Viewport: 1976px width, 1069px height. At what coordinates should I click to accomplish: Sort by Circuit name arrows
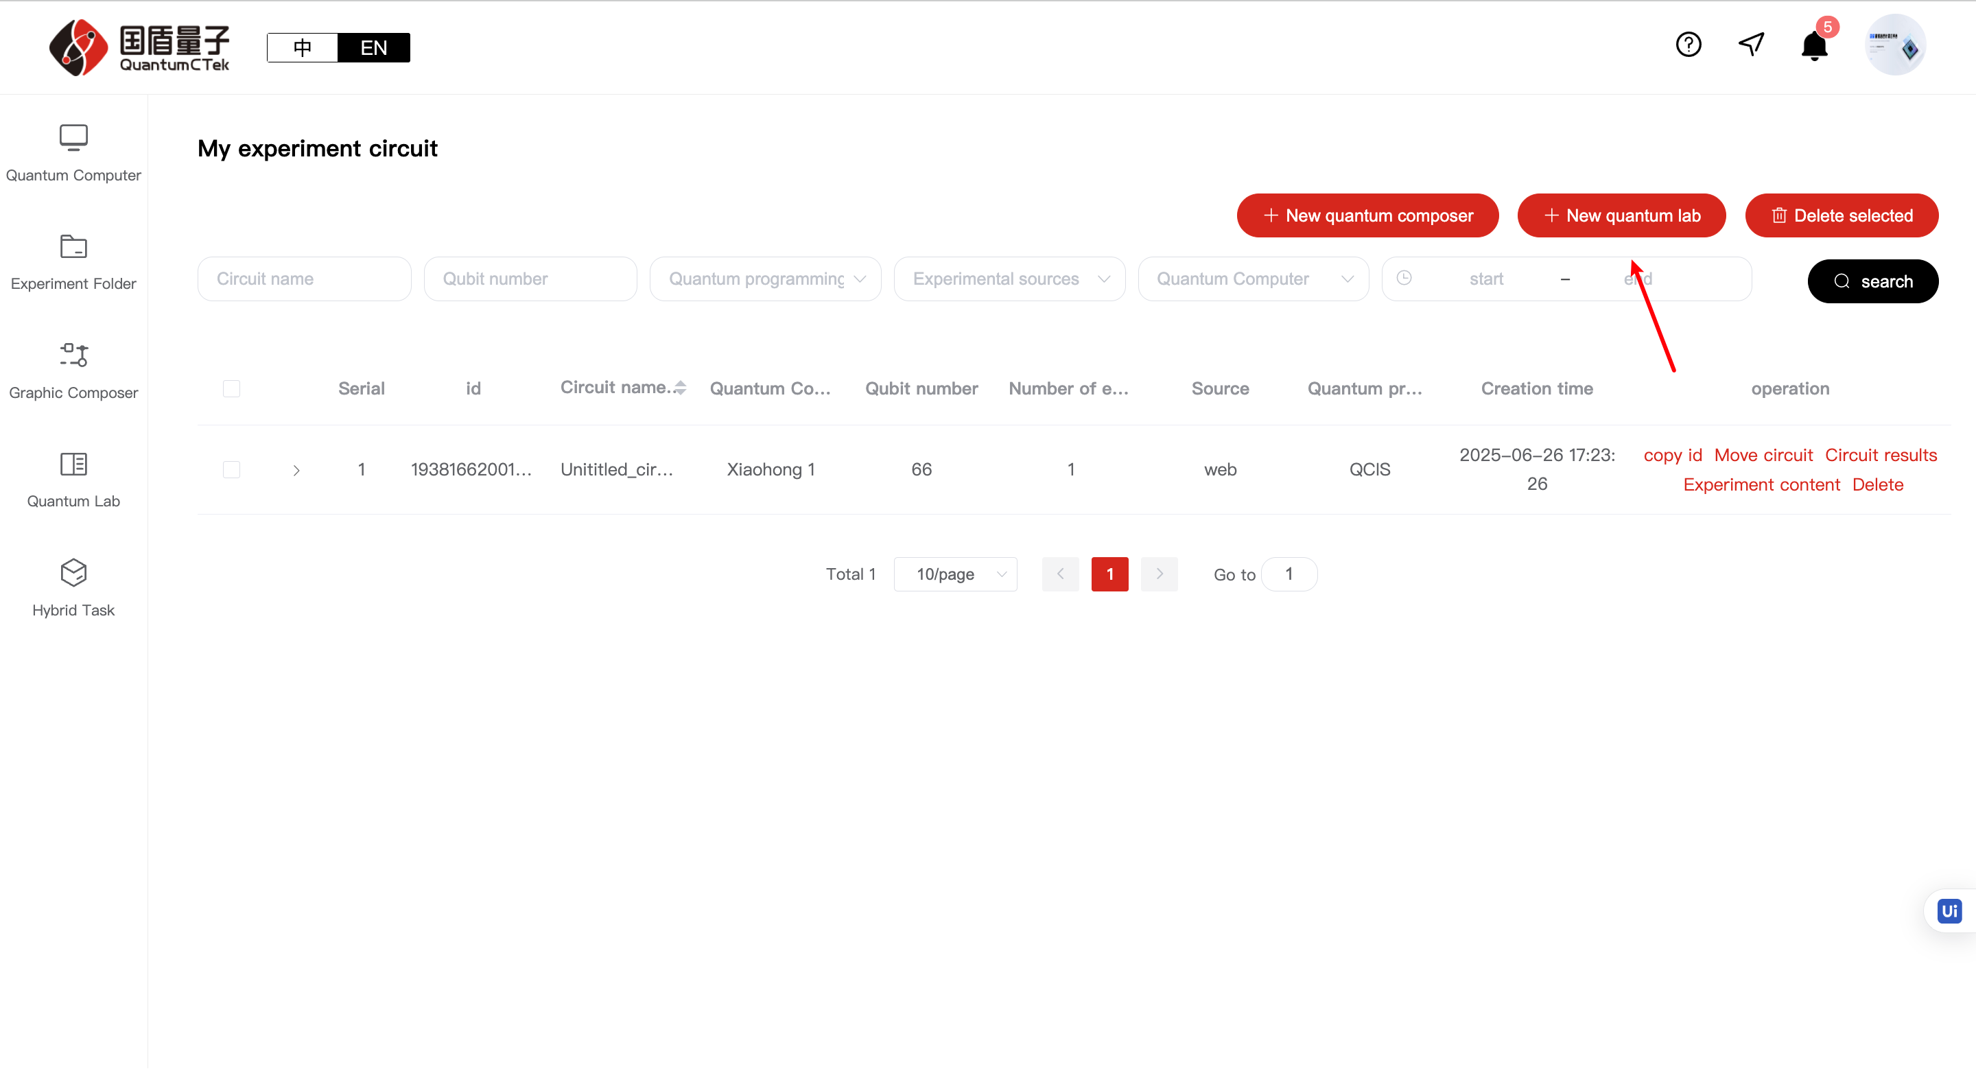(680, 388)
